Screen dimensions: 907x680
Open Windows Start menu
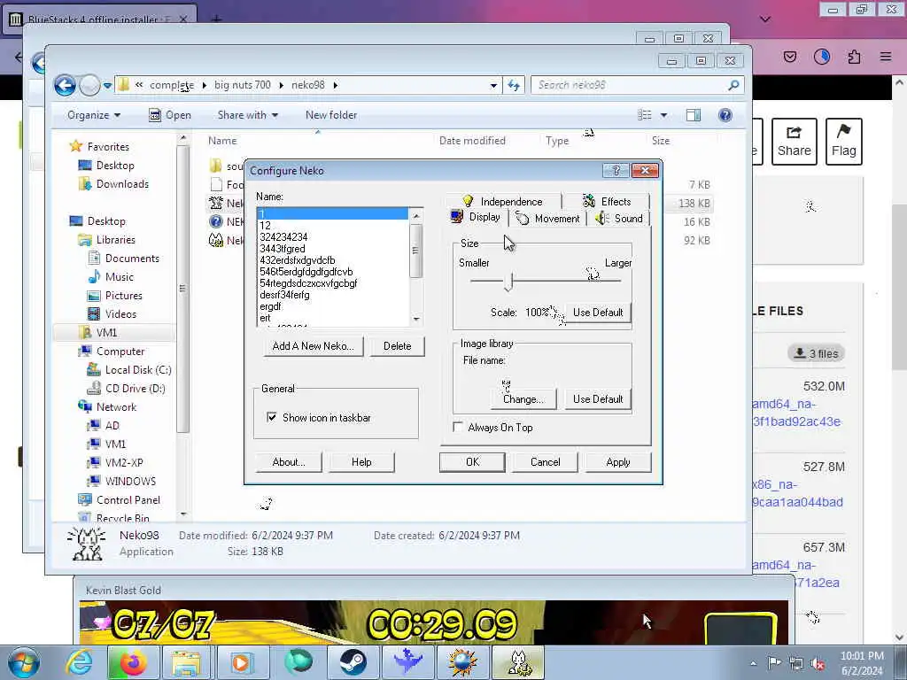tap(24, 662)
